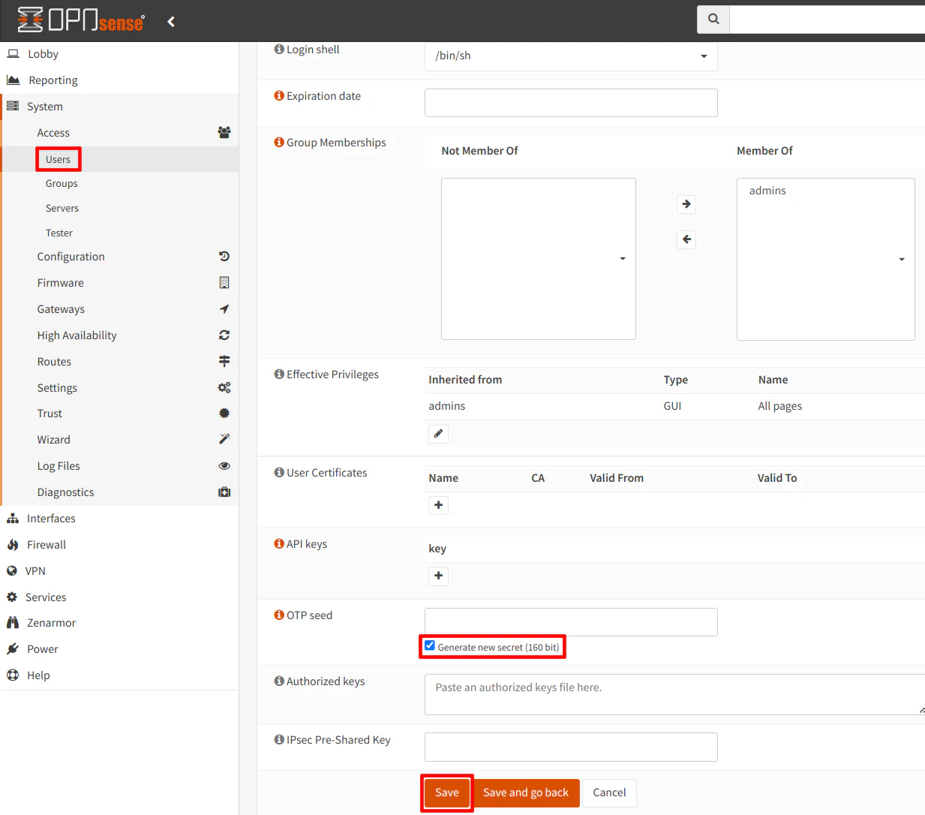Viewport: 925px width, 815px height.
Task: Show help for IPsec Pre-Shared Key info icon
Action: point(279,739)
